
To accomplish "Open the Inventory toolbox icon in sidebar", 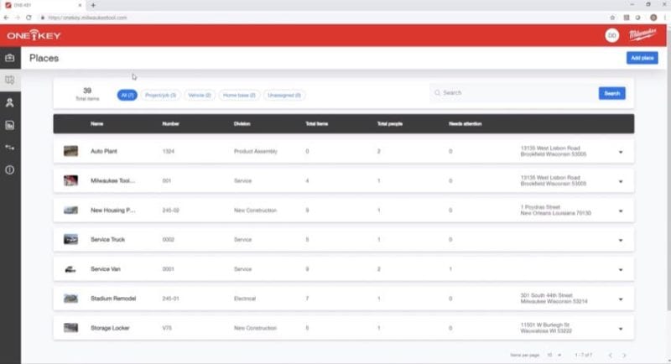I will tap(9, 58).
